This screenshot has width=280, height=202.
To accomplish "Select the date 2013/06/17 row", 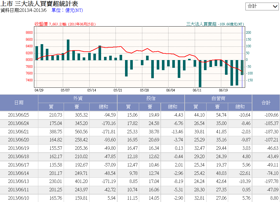I will click(x=140, y=165).
